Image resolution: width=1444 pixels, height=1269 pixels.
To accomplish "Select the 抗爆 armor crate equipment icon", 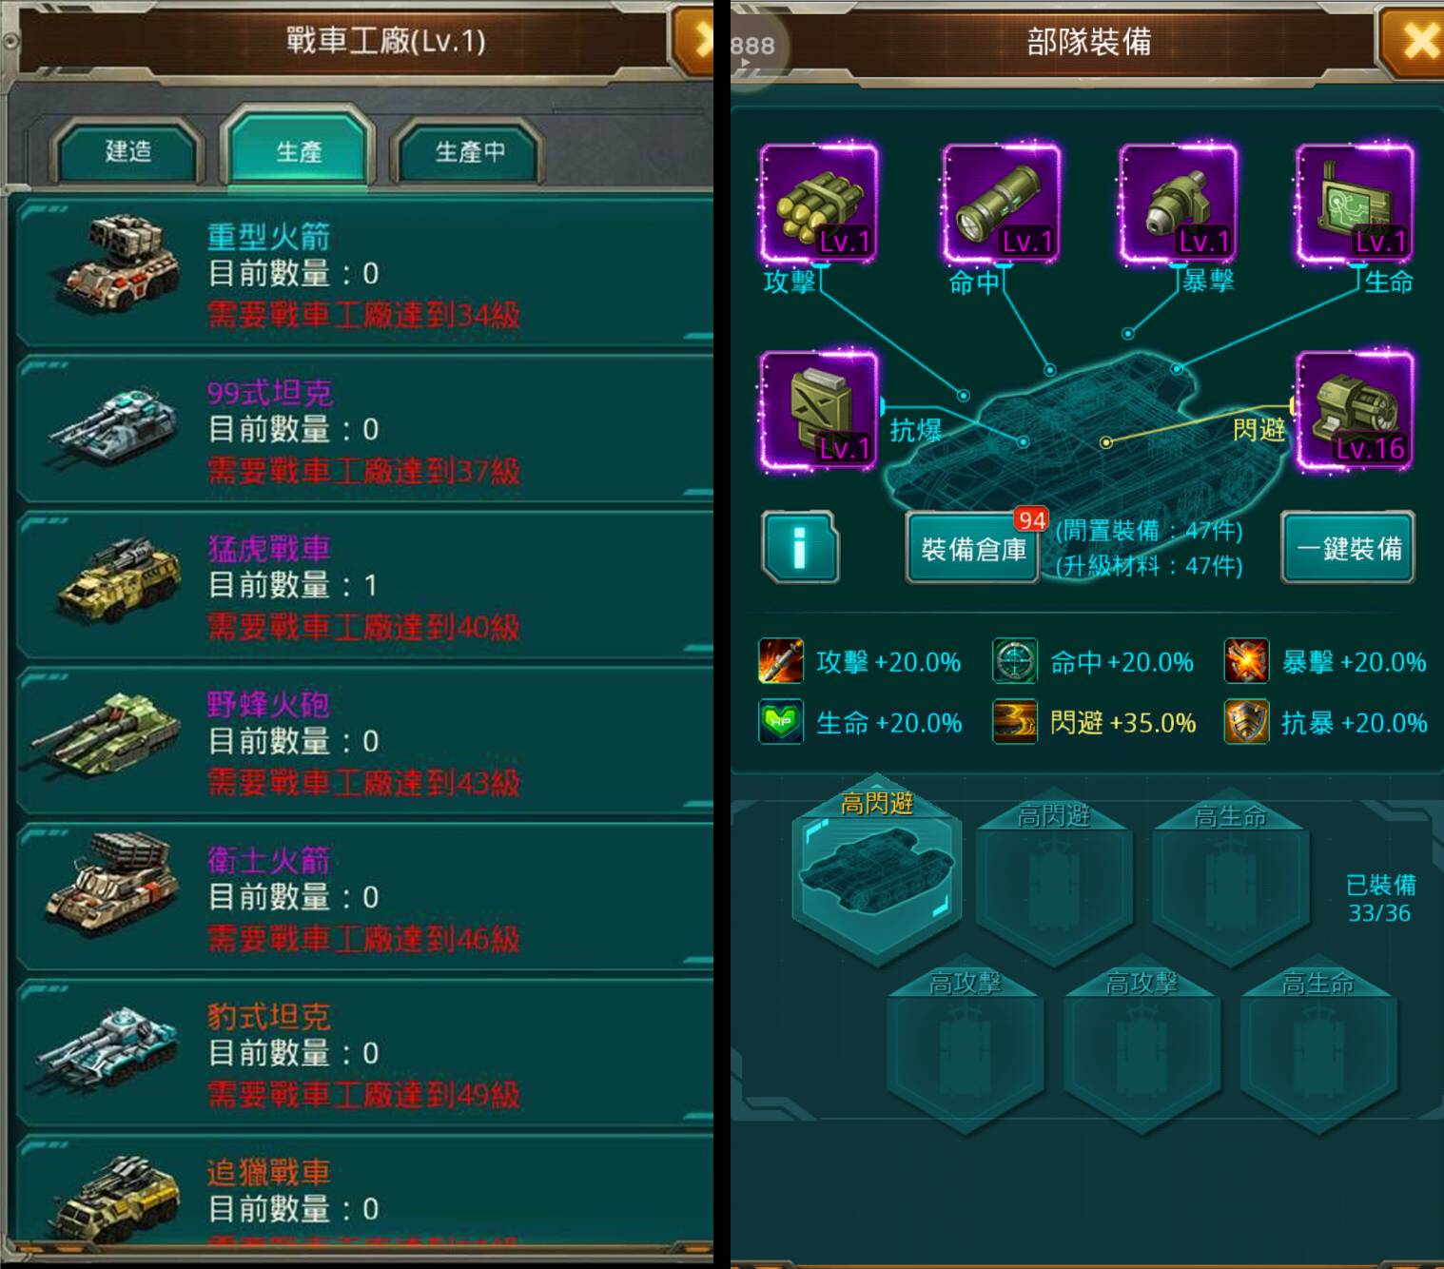I will pos(818,411).
